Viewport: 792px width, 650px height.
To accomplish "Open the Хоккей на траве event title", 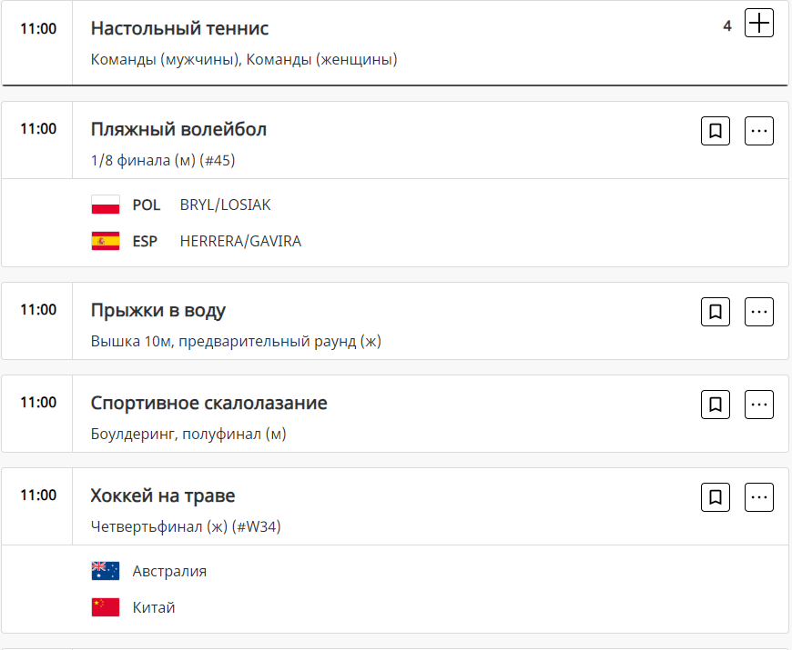I will [163, 495].
